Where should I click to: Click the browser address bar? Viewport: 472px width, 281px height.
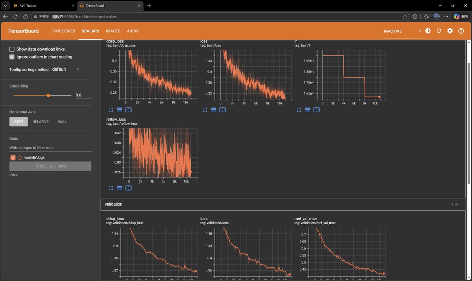219,16
